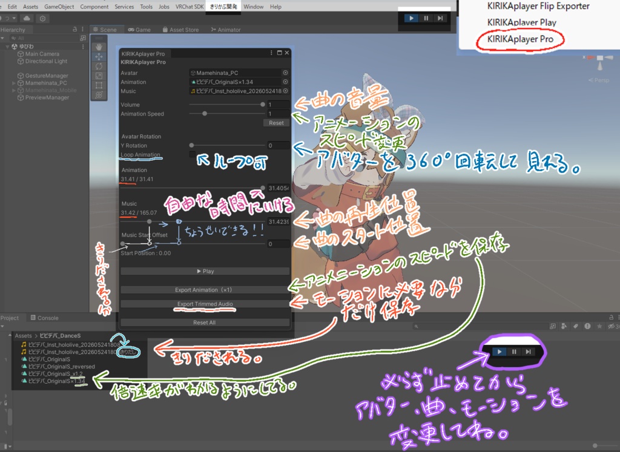Click the Animation Speed slider handle
620x452 pixels.
click(x=205, y=113)
